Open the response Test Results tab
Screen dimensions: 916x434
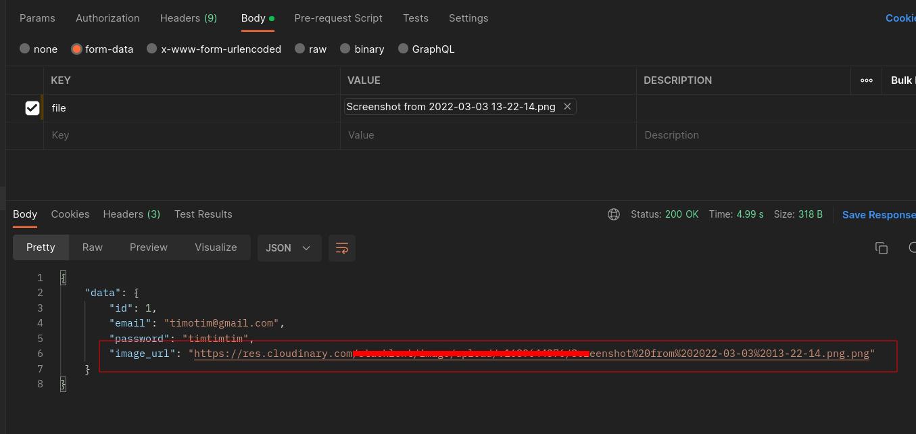tap(203, 214)
